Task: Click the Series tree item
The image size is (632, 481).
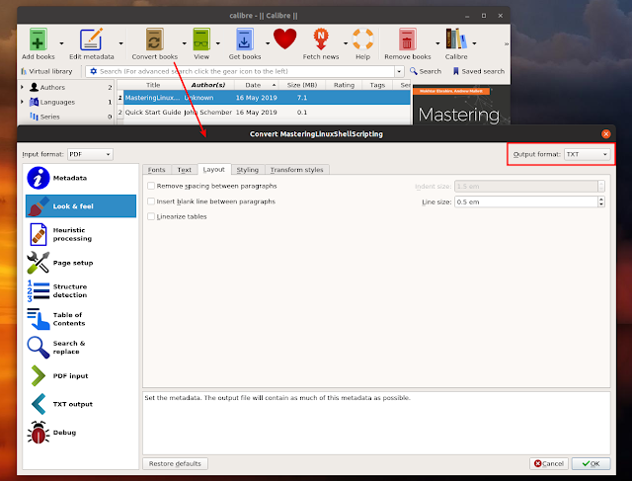Action: pos(50,117)
